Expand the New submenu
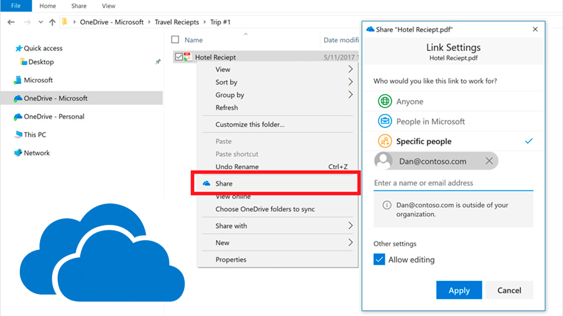Viewport: 563px width, 316px height. [278, 243]
